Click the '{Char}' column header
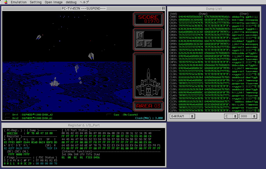The image size is (266, 169). pos(244,14)
